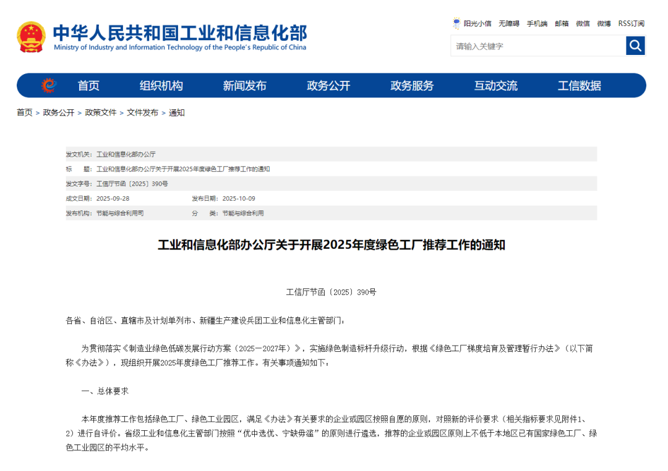Open the 首页 navigation menu item
668x471 pixels.
[x=88, y=86]
